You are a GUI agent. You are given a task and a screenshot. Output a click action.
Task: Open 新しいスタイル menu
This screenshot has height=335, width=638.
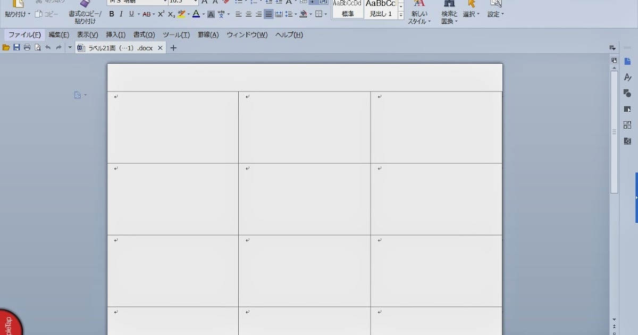[419, 13]
